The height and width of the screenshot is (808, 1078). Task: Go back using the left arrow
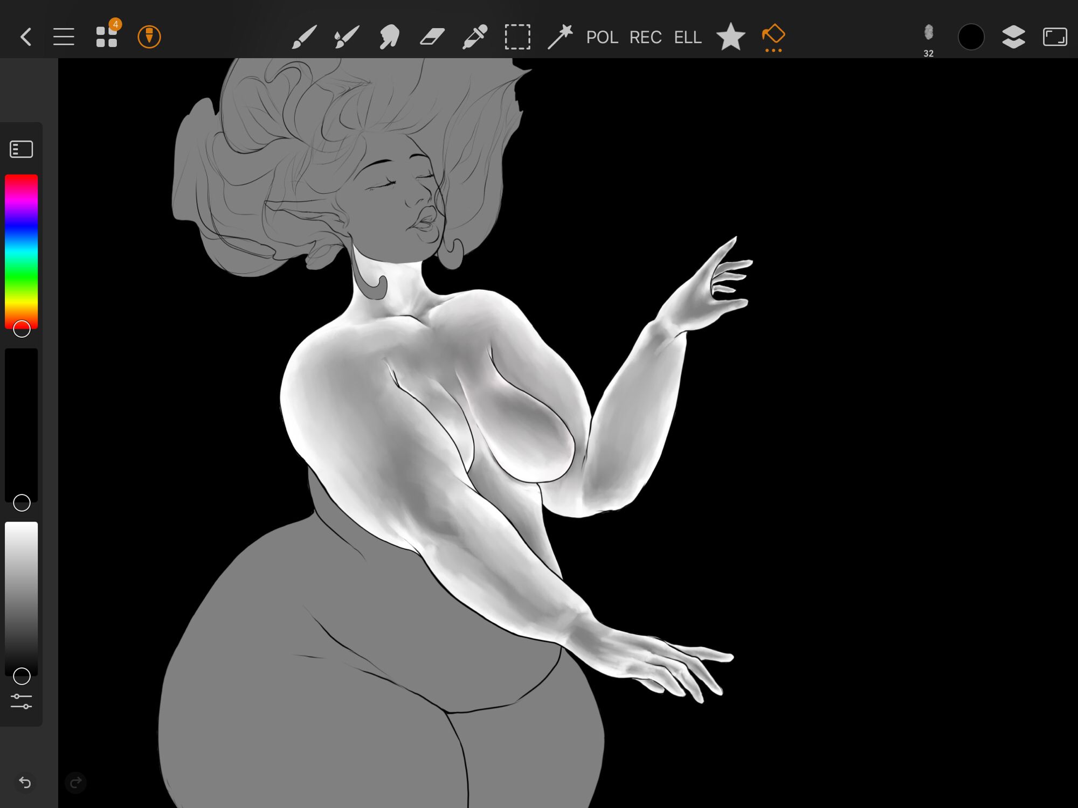[25, 37]
